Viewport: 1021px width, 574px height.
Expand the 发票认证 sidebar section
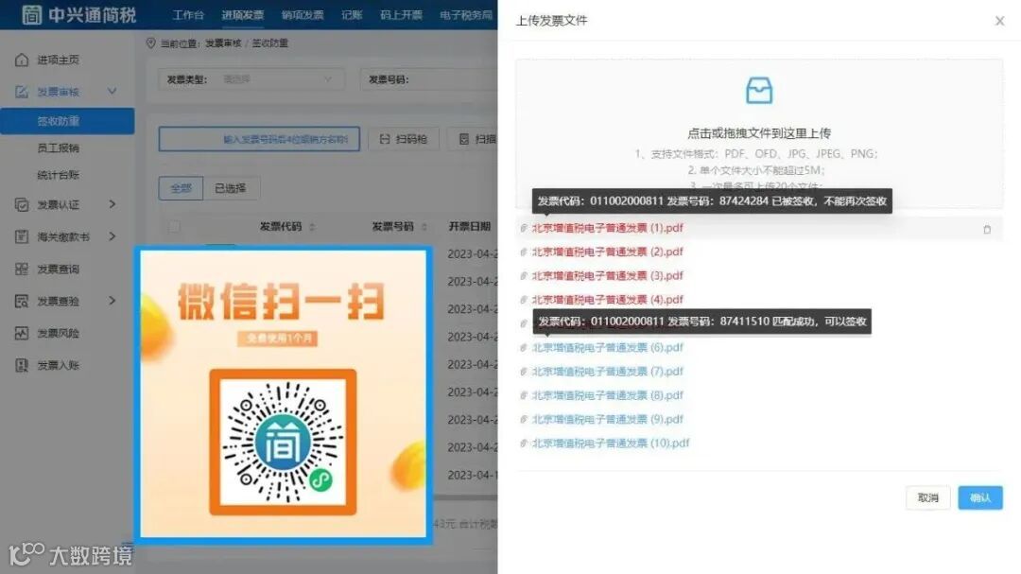click(112, 204)
